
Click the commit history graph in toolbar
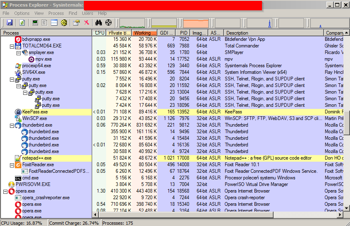[x=164, y=23]
